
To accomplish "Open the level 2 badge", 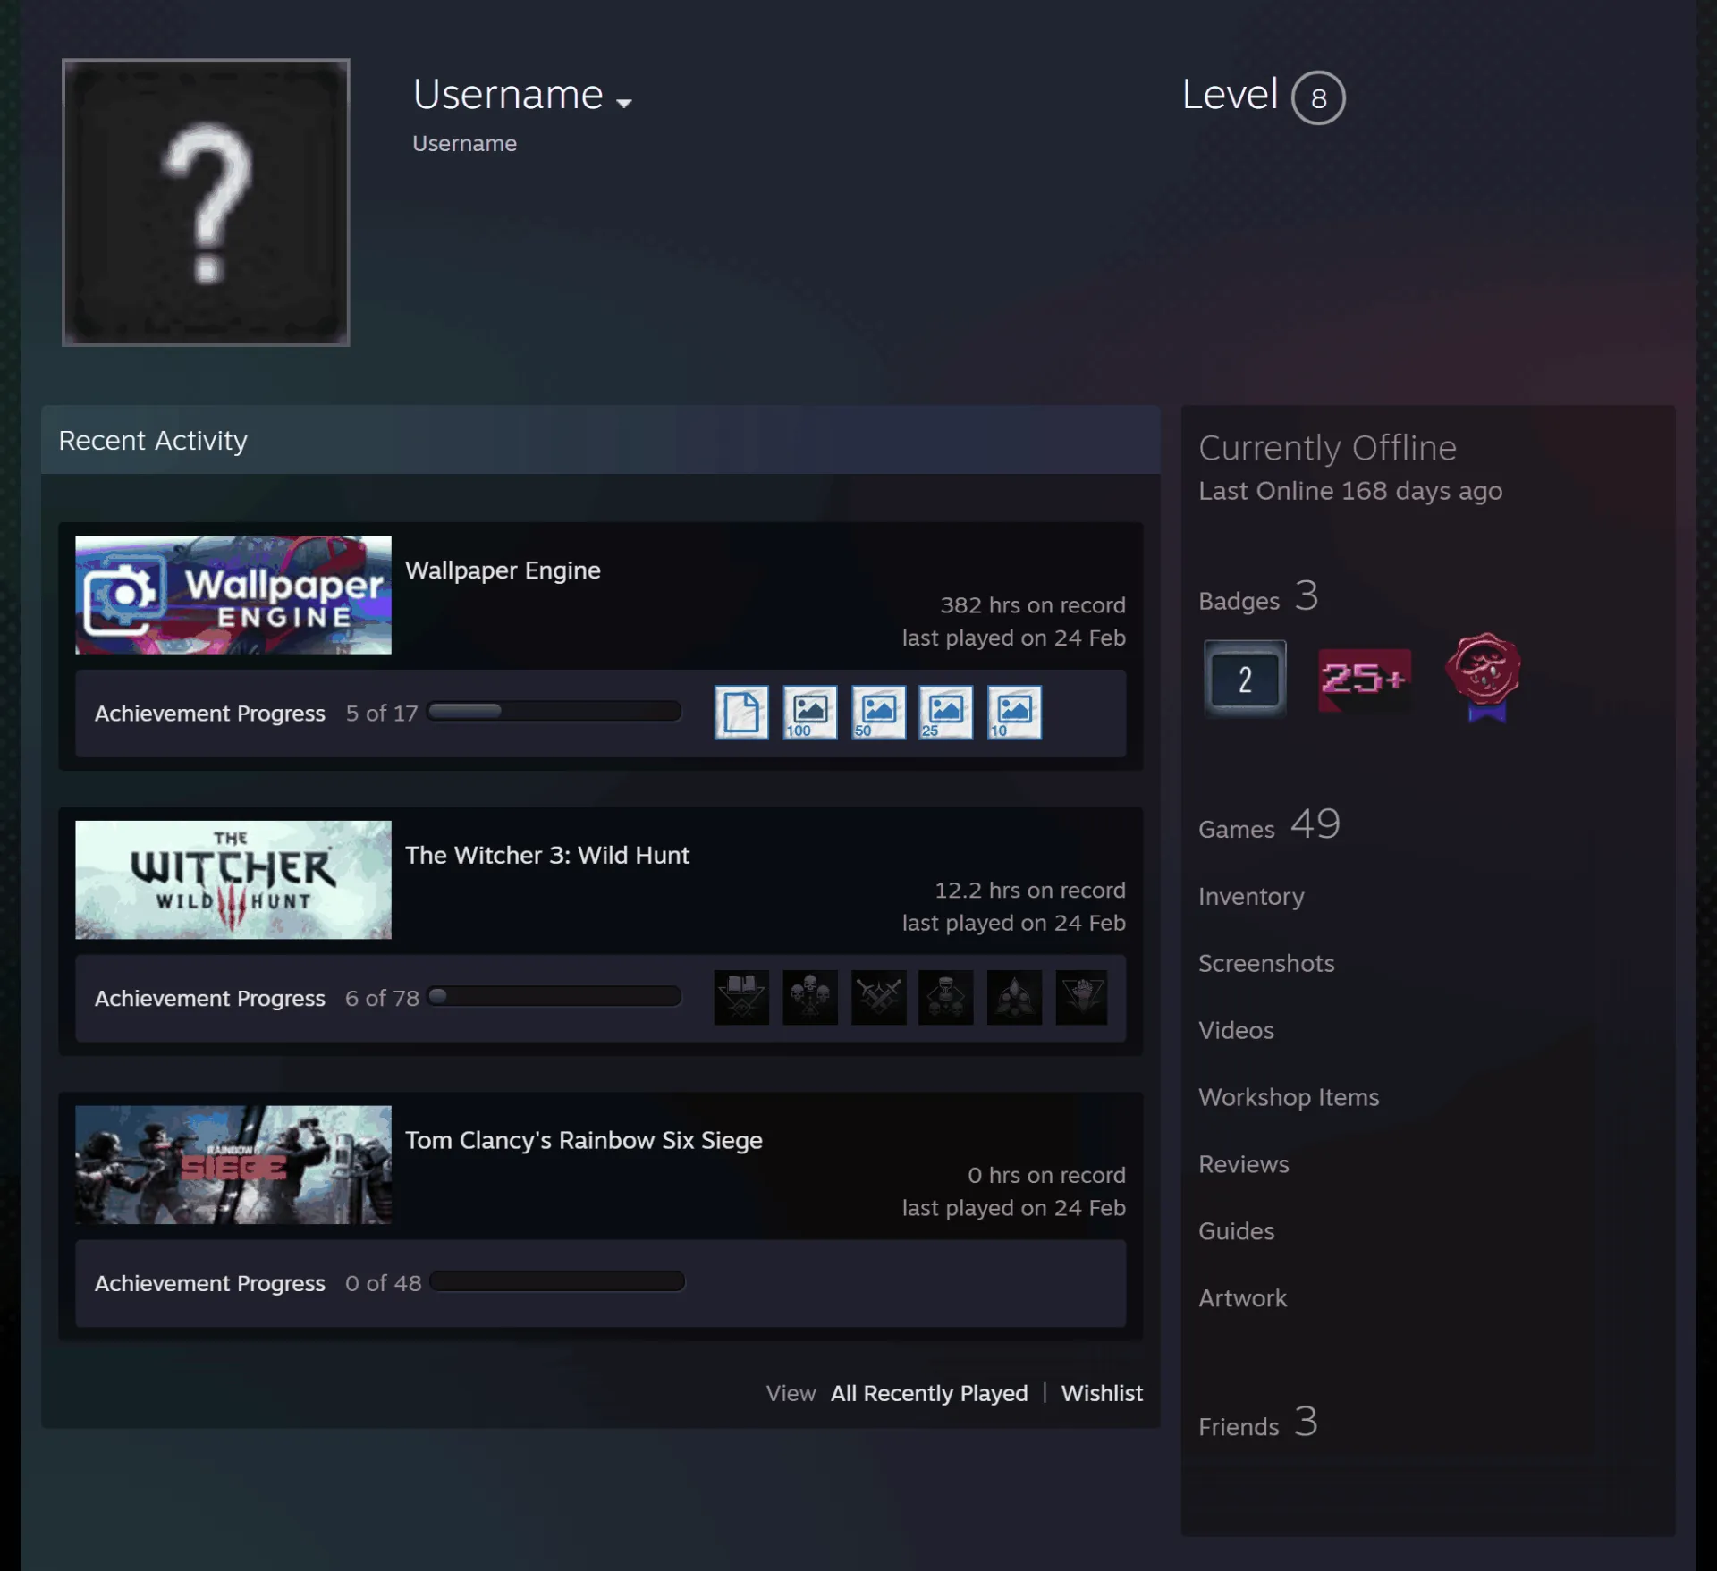I will pos(1245,679).
